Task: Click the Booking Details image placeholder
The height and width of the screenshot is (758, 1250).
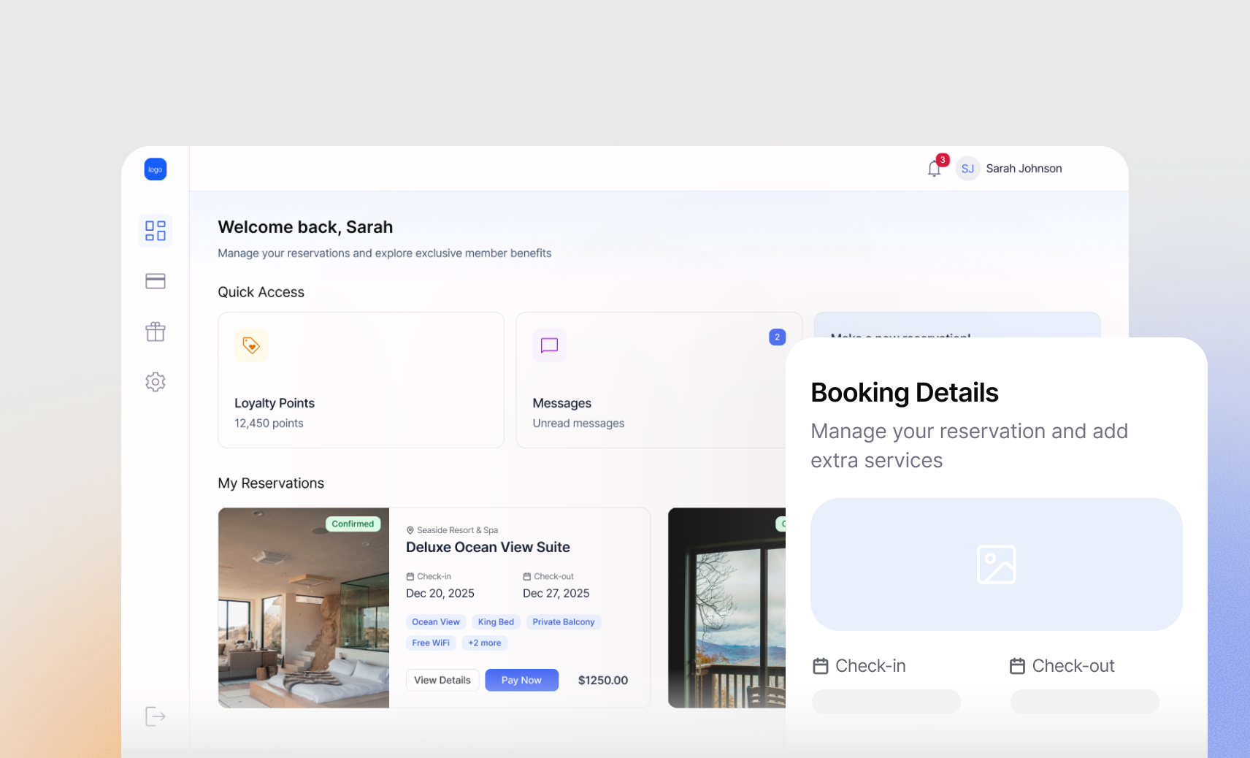Action: (996, 564)
